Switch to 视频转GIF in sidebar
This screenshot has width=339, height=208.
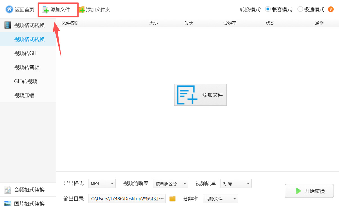pyautogui.click(x=26, y=53)
